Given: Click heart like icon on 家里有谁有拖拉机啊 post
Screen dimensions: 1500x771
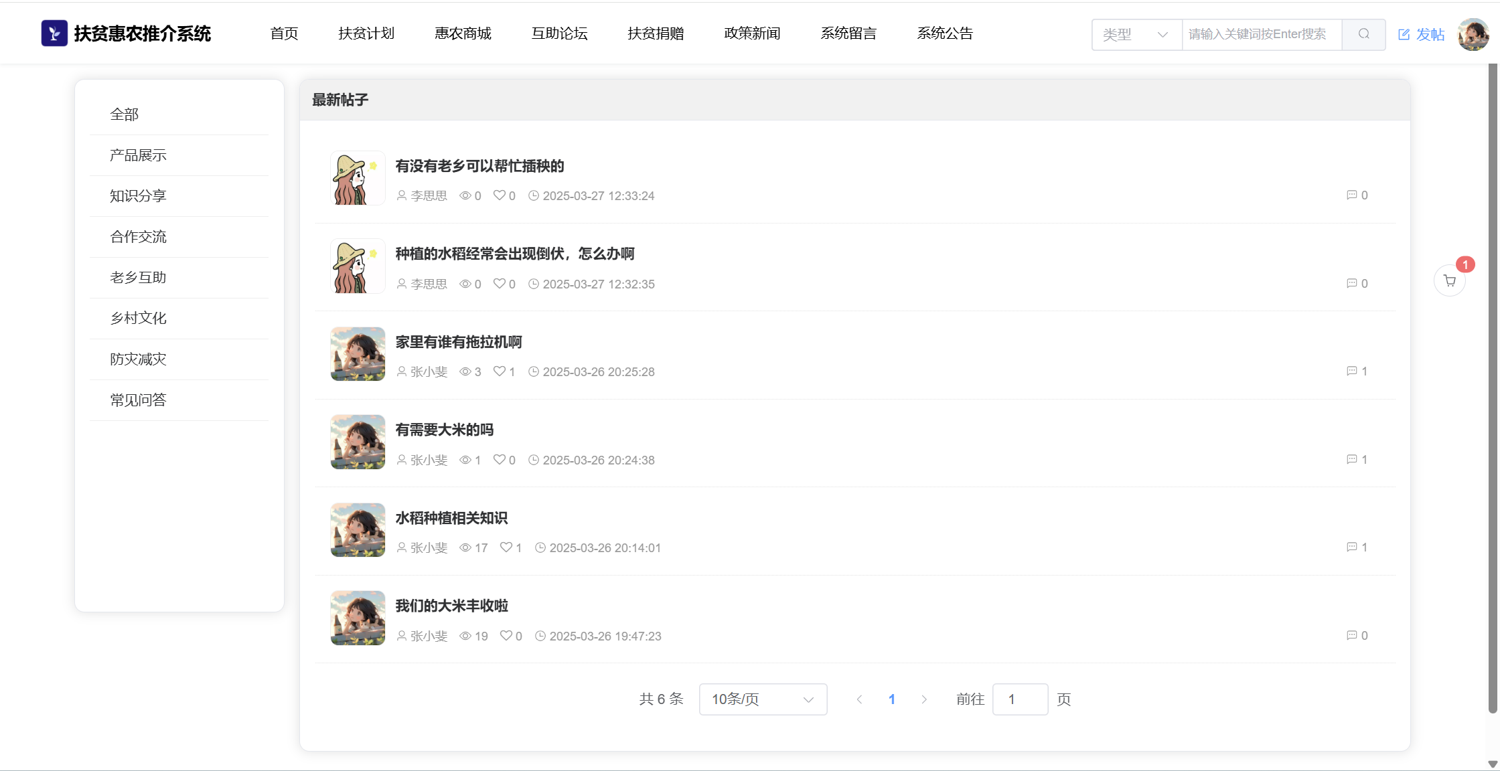Looking at the screenshot, I should (499, 371).
